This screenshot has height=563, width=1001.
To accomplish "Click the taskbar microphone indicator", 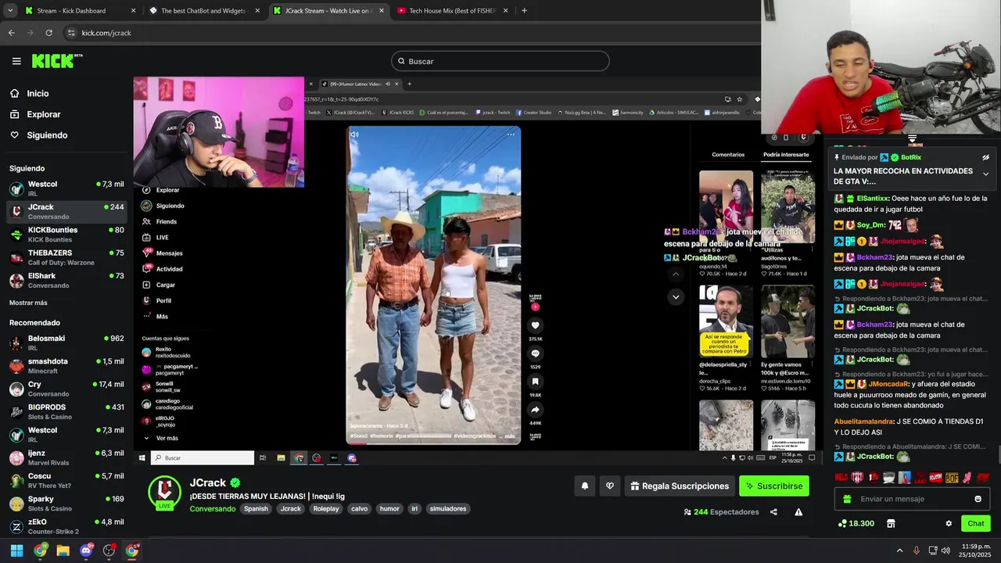I will 916,550.
